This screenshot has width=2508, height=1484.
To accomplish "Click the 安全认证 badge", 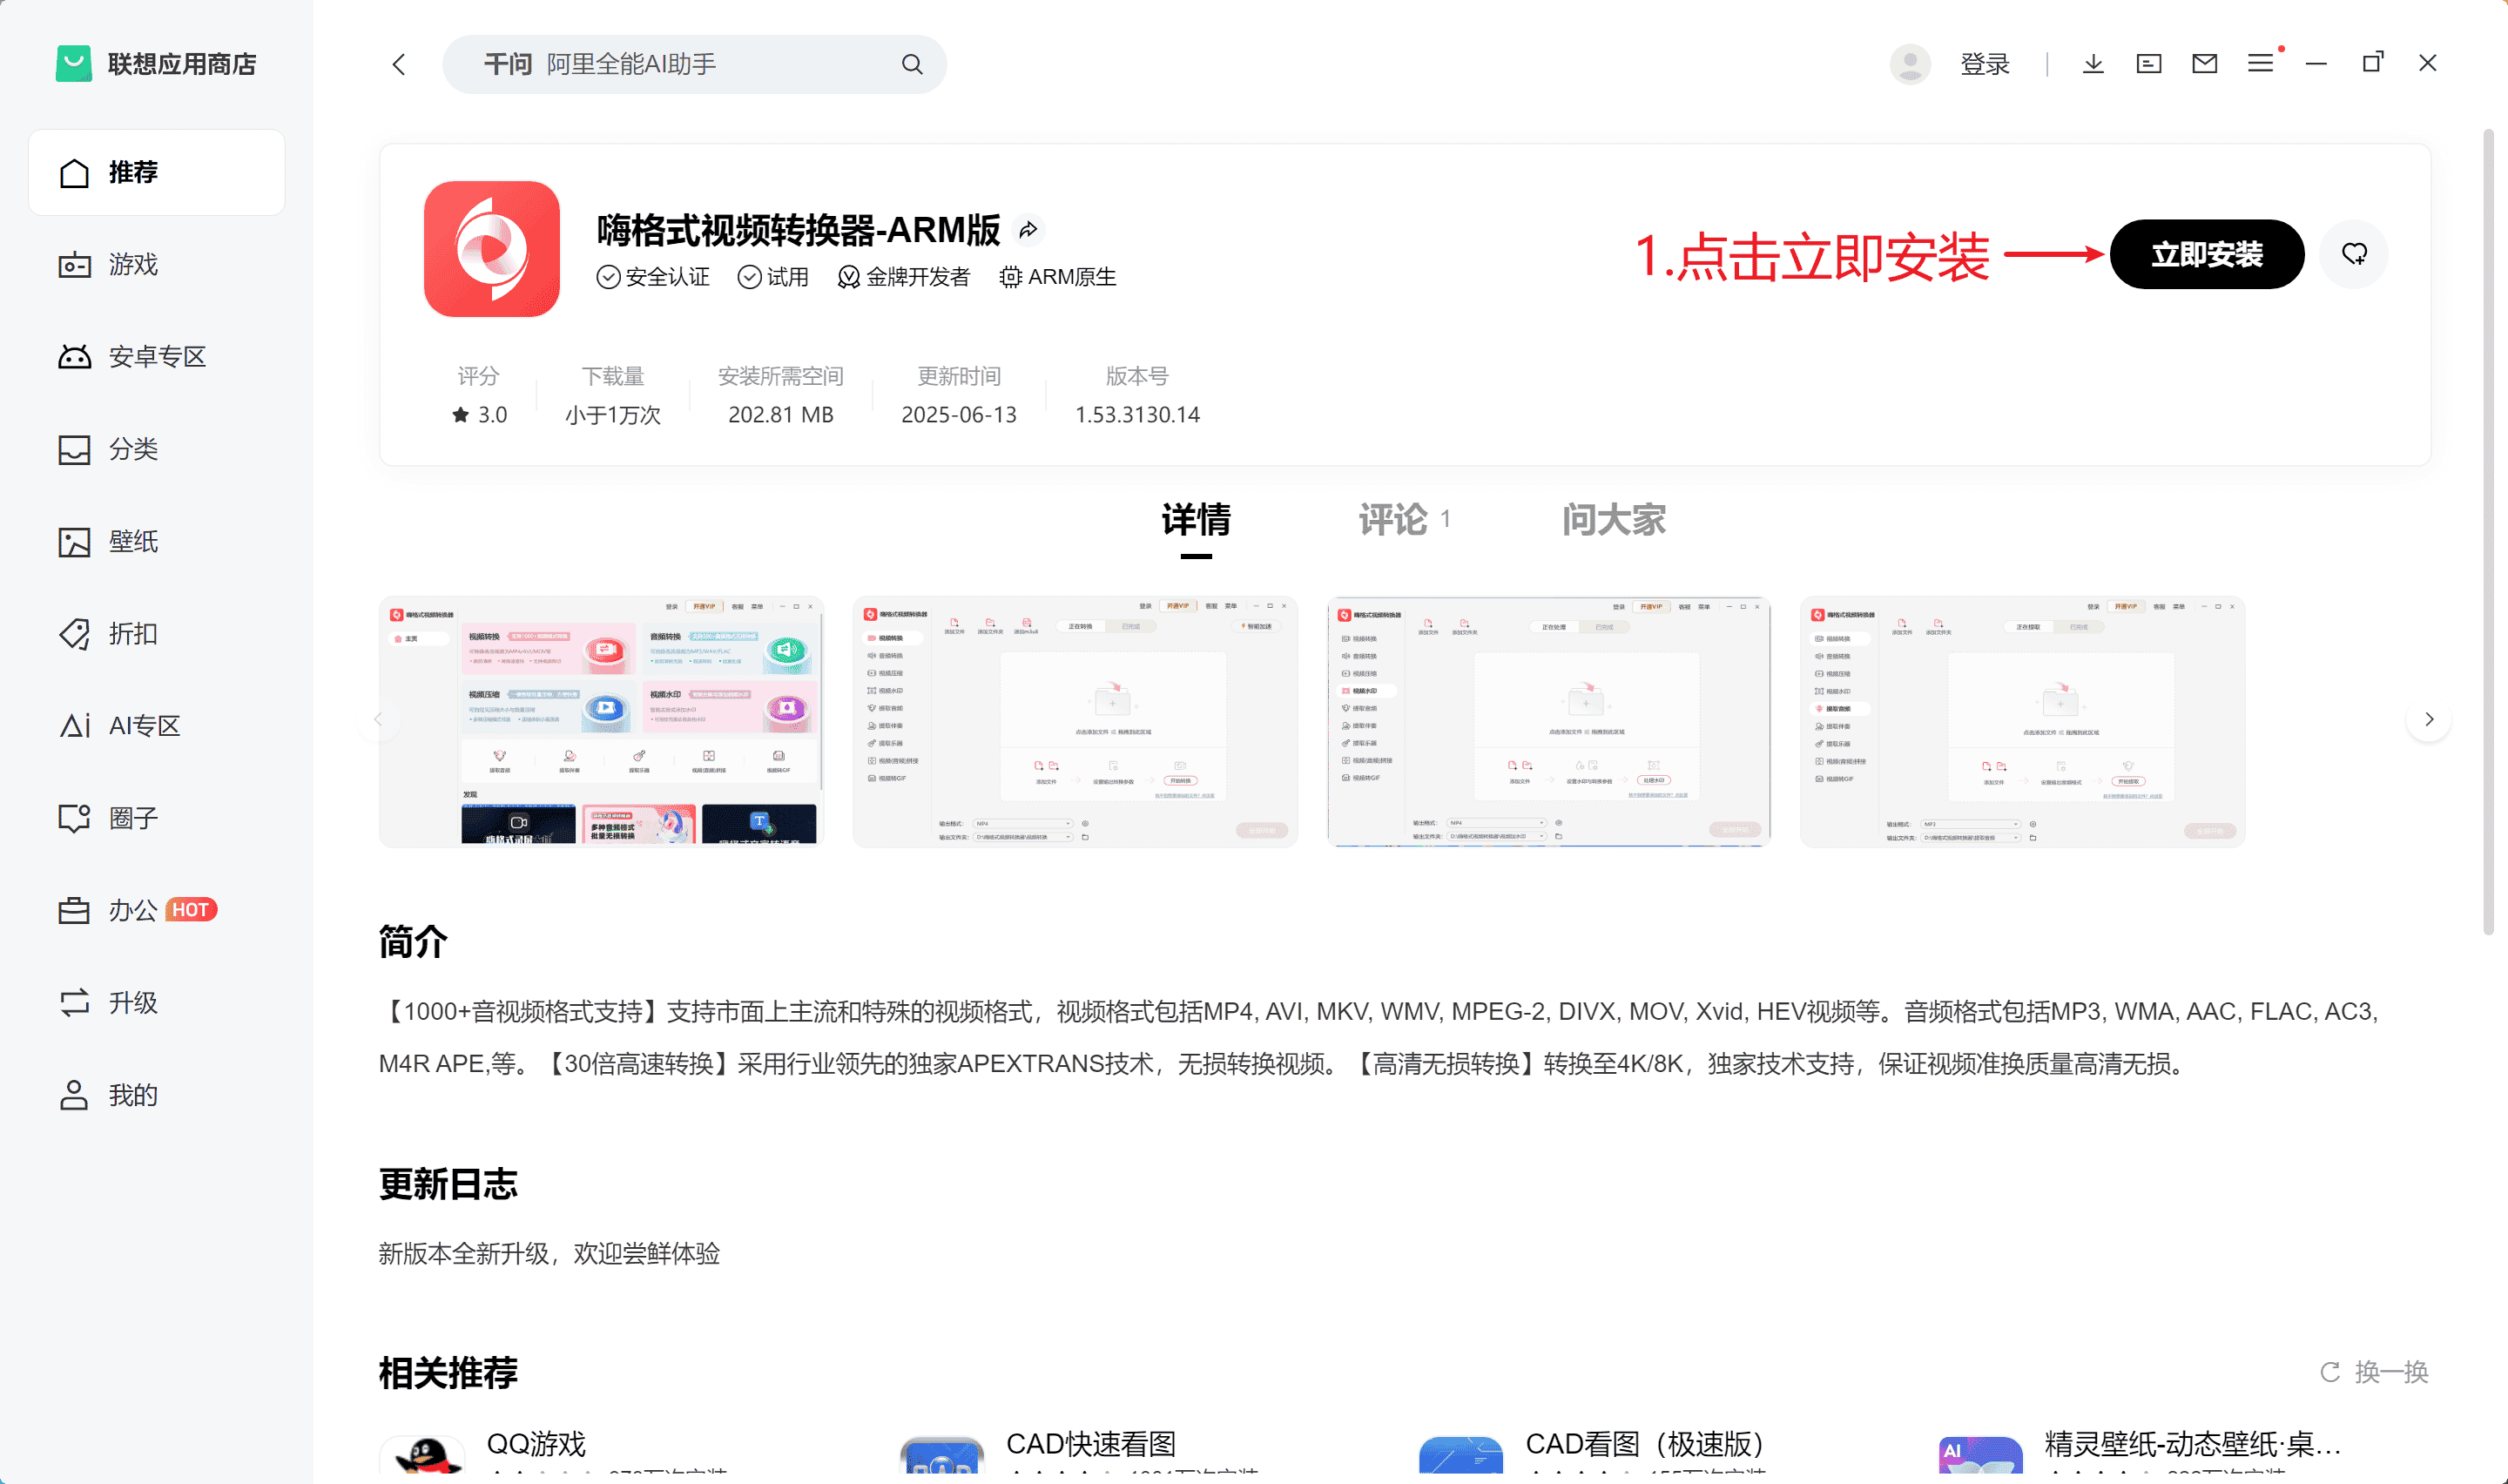I will [653, 277].
